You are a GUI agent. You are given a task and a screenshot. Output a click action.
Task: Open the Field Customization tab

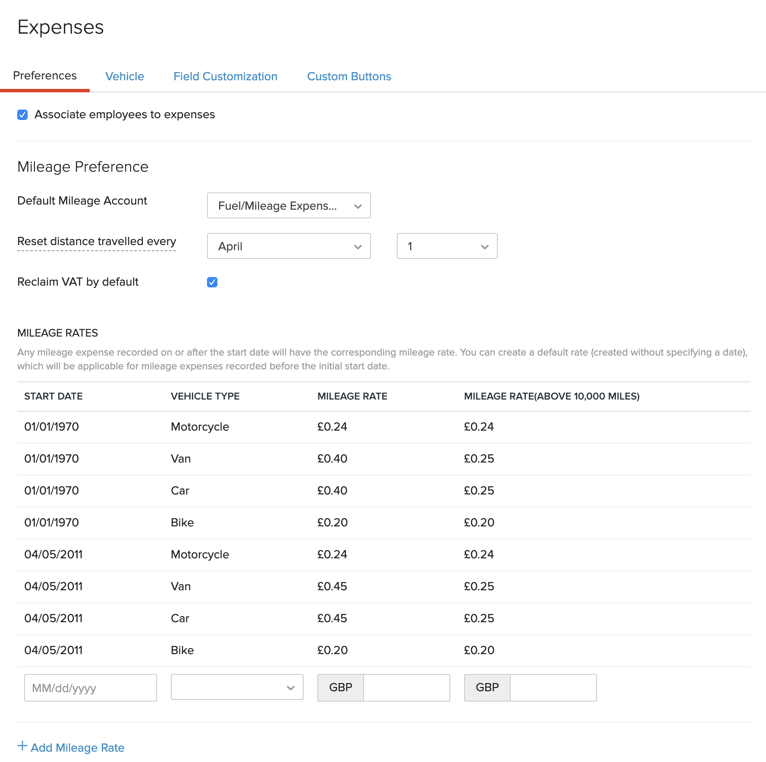(x=225, y=76)
